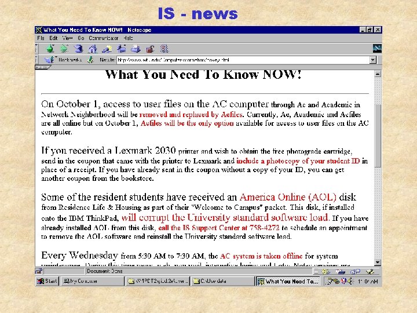Click the 'What You Need To Know NOW!' heading
Viewport: 417px width, 313px height.
203,74
